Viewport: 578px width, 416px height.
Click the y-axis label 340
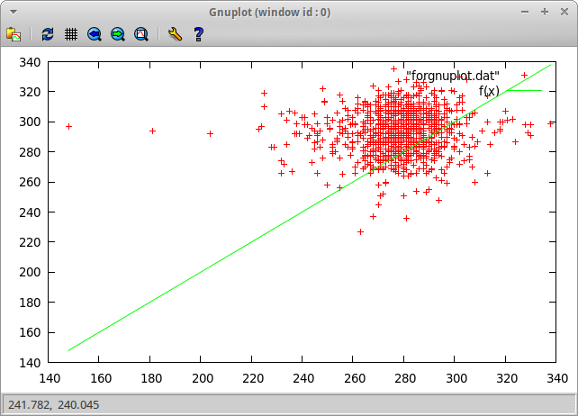[30, 62]
